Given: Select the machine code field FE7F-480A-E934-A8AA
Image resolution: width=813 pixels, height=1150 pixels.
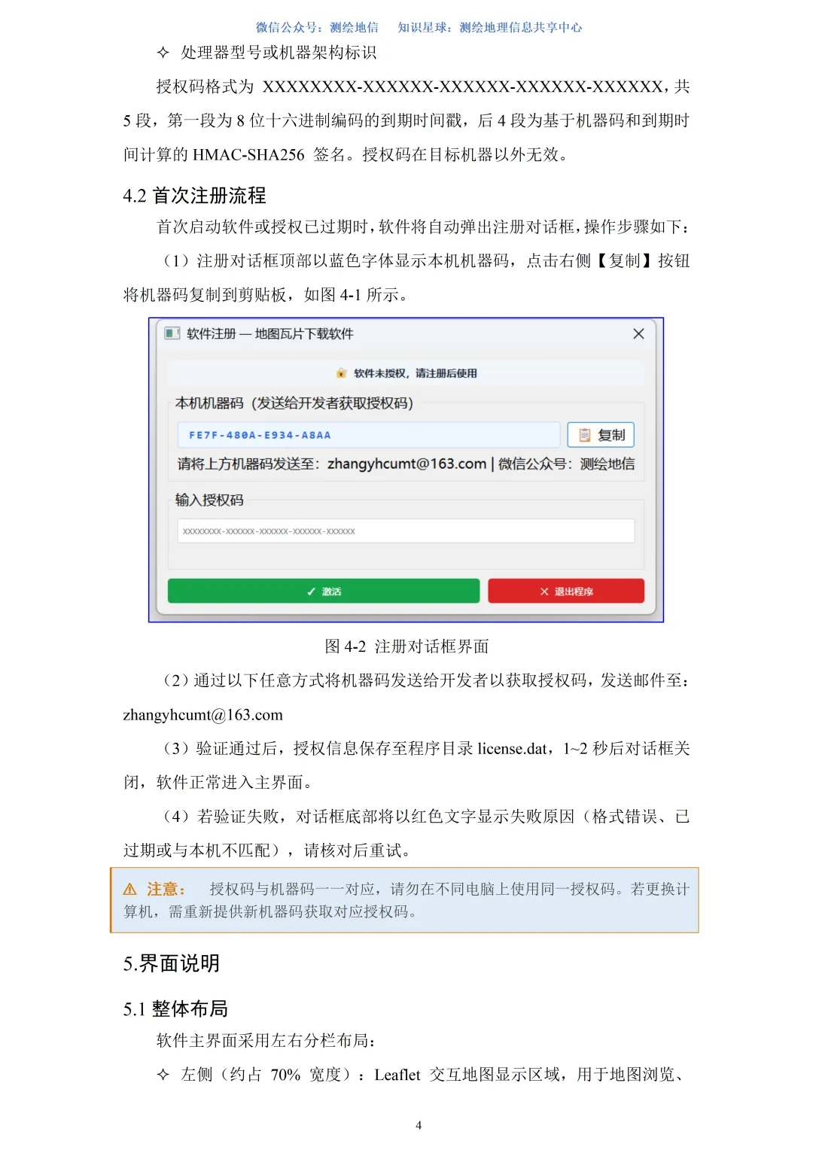Looking at the screenshot, I should (x=369, y=435).
